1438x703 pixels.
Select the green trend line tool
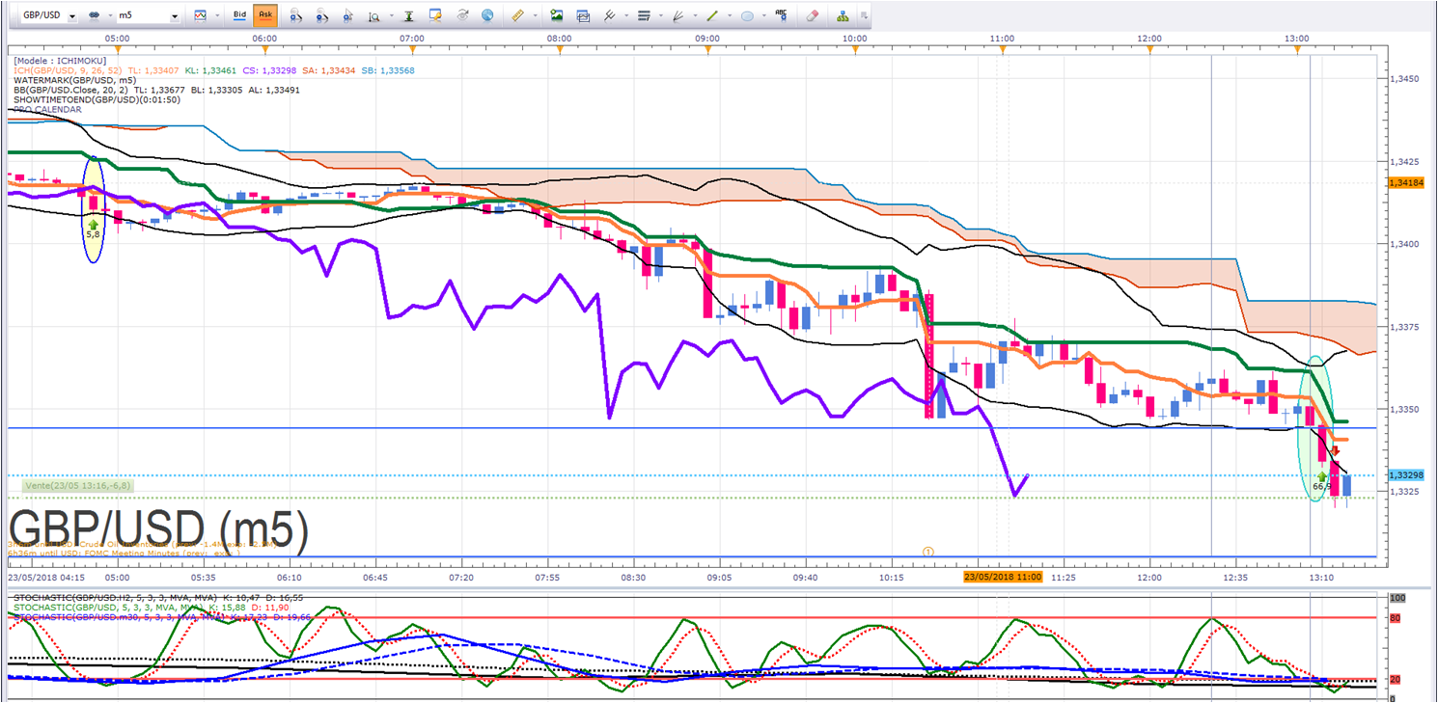pos(713,16)
